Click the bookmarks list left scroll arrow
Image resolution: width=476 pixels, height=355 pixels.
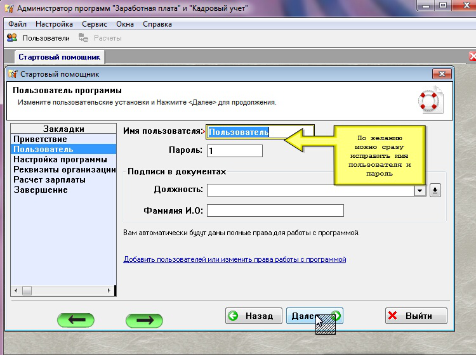coord(16,290)
